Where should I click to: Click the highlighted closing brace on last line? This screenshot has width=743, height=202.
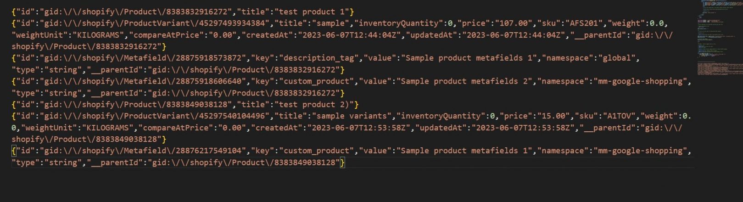click(342, 163)
